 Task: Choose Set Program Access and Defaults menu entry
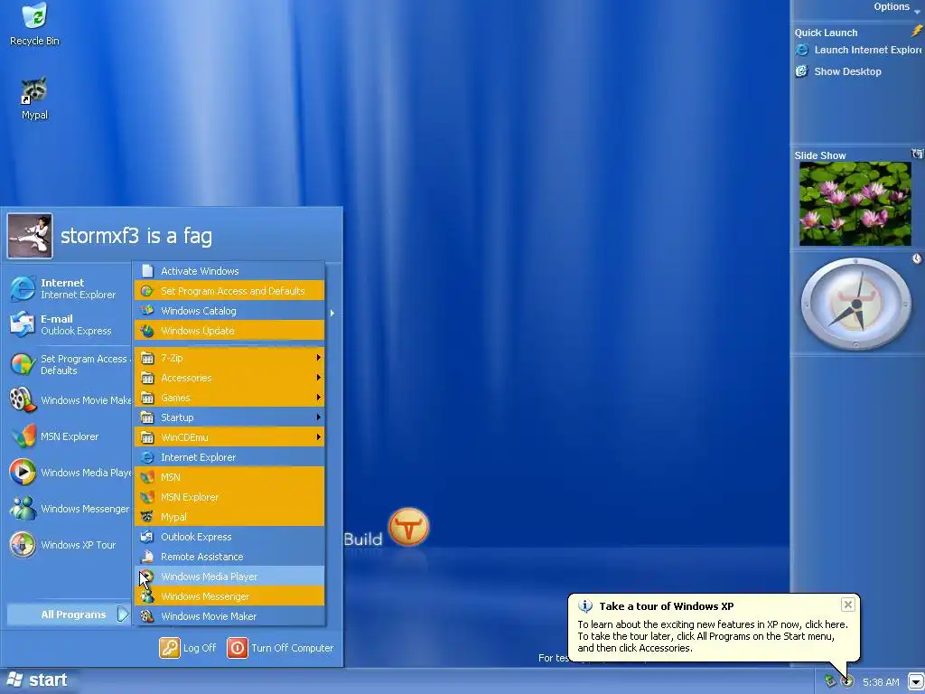click(229, 291)
